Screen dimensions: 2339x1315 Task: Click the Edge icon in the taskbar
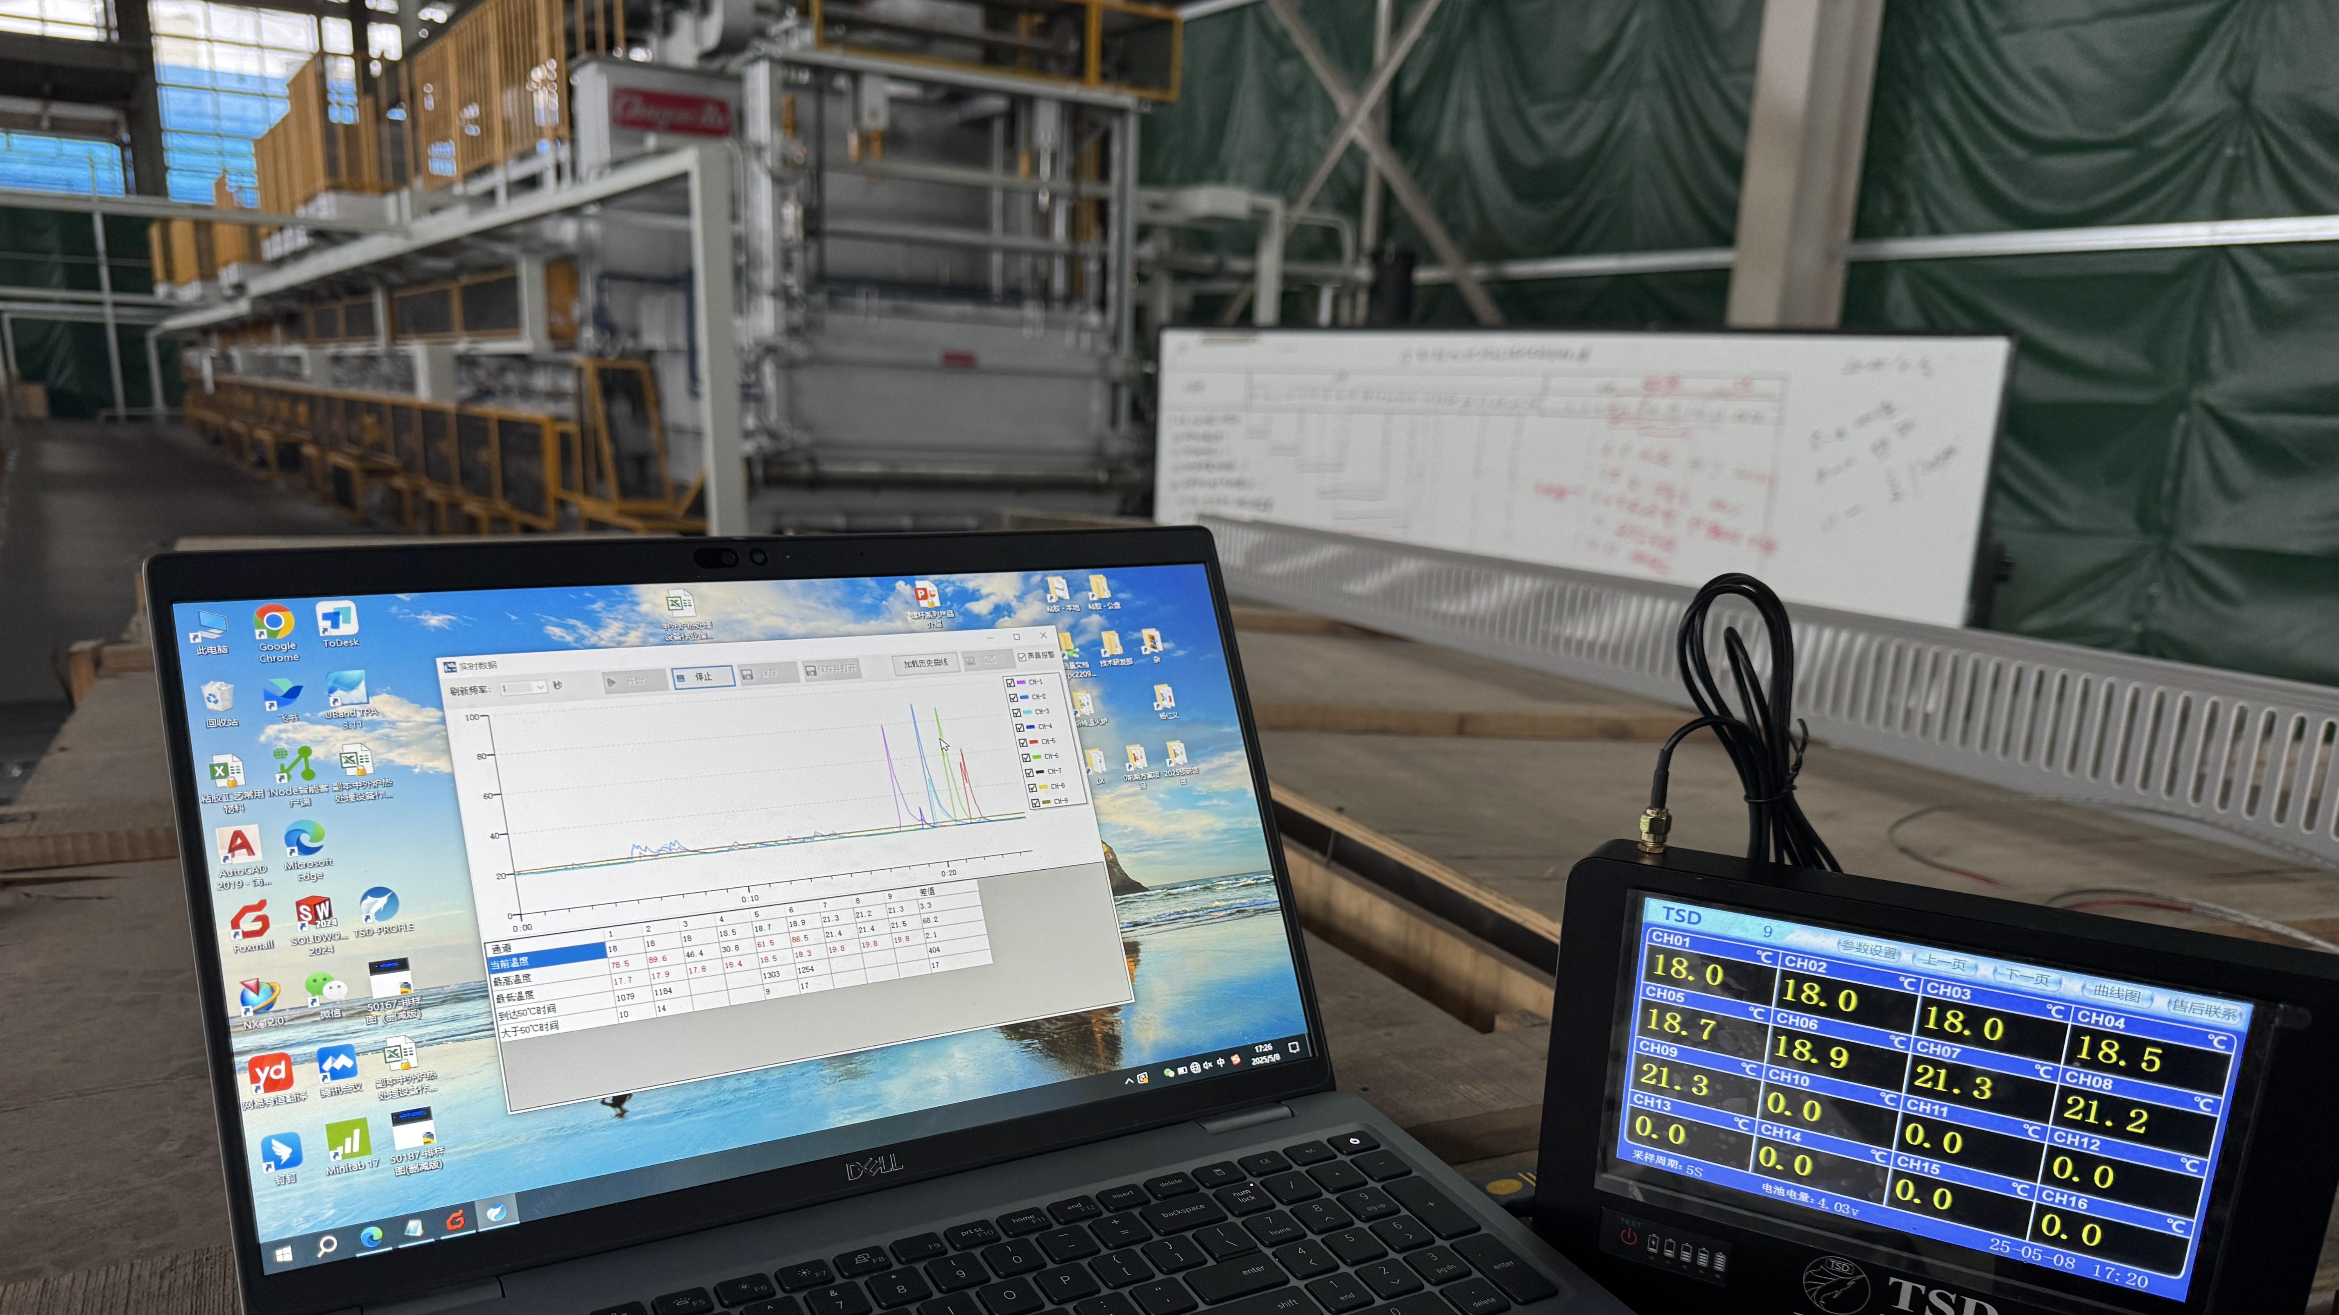[x=371, y=1236]
